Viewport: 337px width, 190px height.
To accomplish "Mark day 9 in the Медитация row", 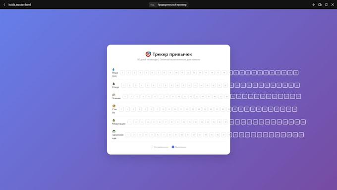I will click(178, 122).
